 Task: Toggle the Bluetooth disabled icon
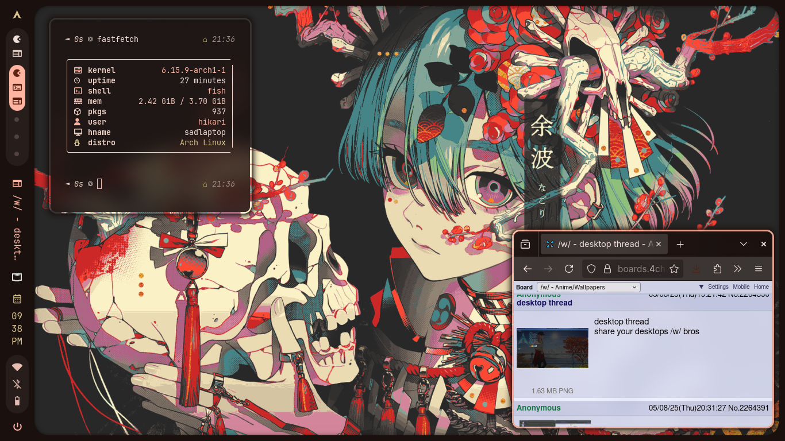pos(17,384)
